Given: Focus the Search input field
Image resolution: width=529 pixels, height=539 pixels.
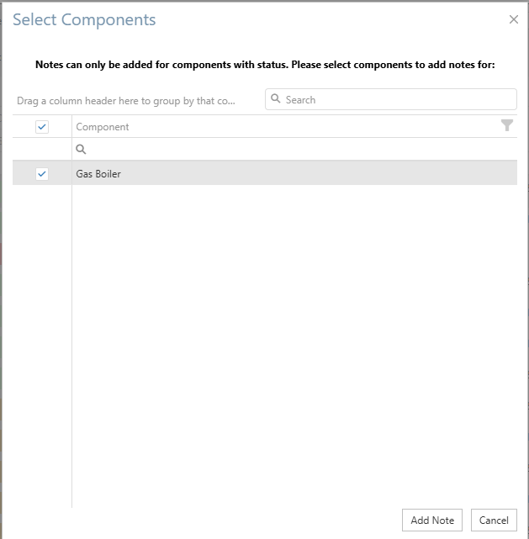Looking at the screenshot, I should 395,99.
